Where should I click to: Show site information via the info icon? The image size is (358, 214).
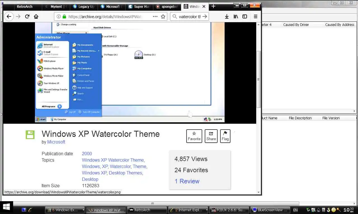[x=59, y=16]
